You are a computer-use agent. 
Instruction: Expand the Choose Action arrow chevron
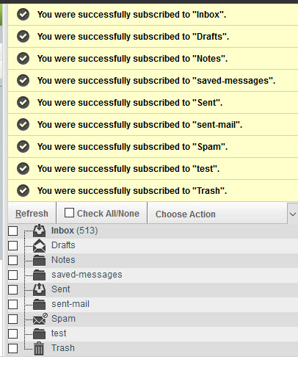tap(293, 214)
